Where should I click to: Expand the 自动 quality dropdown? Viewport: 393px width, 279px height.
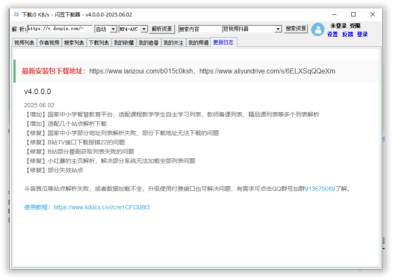click(113, 29)
